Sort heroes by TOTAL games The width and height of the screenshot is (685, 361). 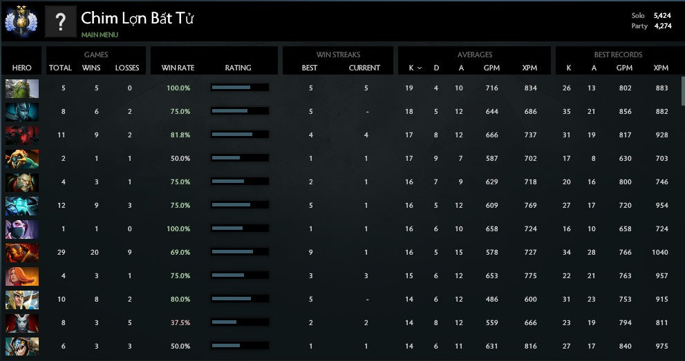coord(60,68)
